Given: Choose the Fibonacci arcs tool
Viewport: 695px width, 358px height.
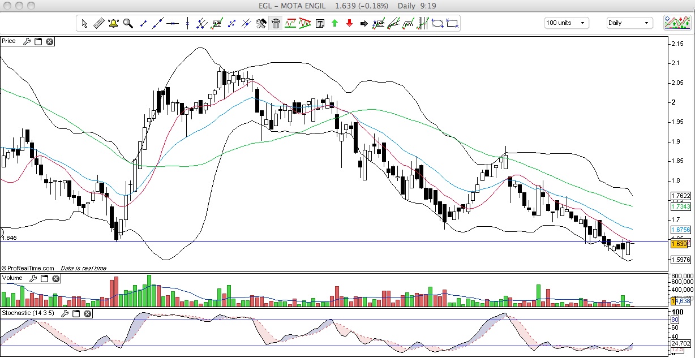Looking at the screenshot, I should click(x=408, y=23).
